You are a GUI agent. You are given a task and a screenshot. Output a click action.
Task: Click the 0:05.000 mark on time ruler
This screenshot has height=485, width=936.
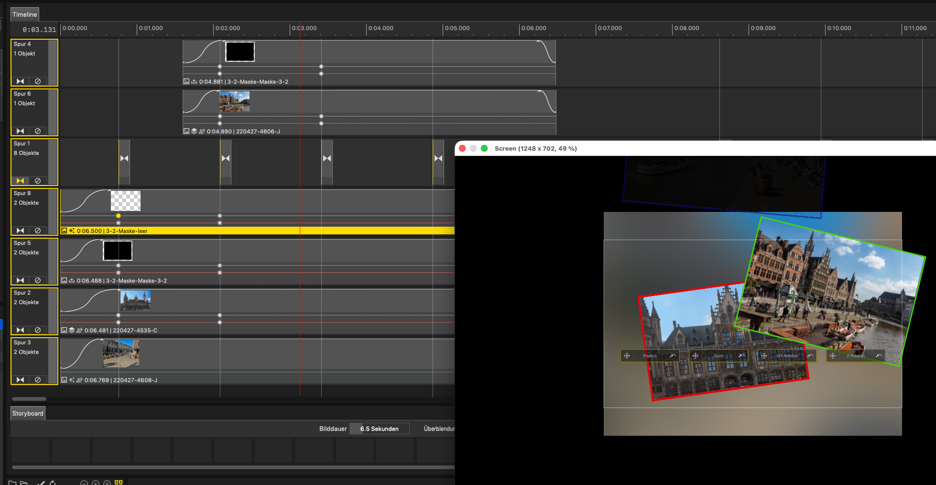click(x=457, y=28)
